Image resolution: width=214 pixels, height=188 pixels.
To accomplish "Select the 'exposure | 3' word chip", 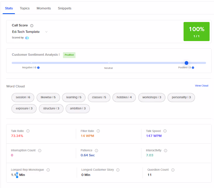I will tap(24, 109).
